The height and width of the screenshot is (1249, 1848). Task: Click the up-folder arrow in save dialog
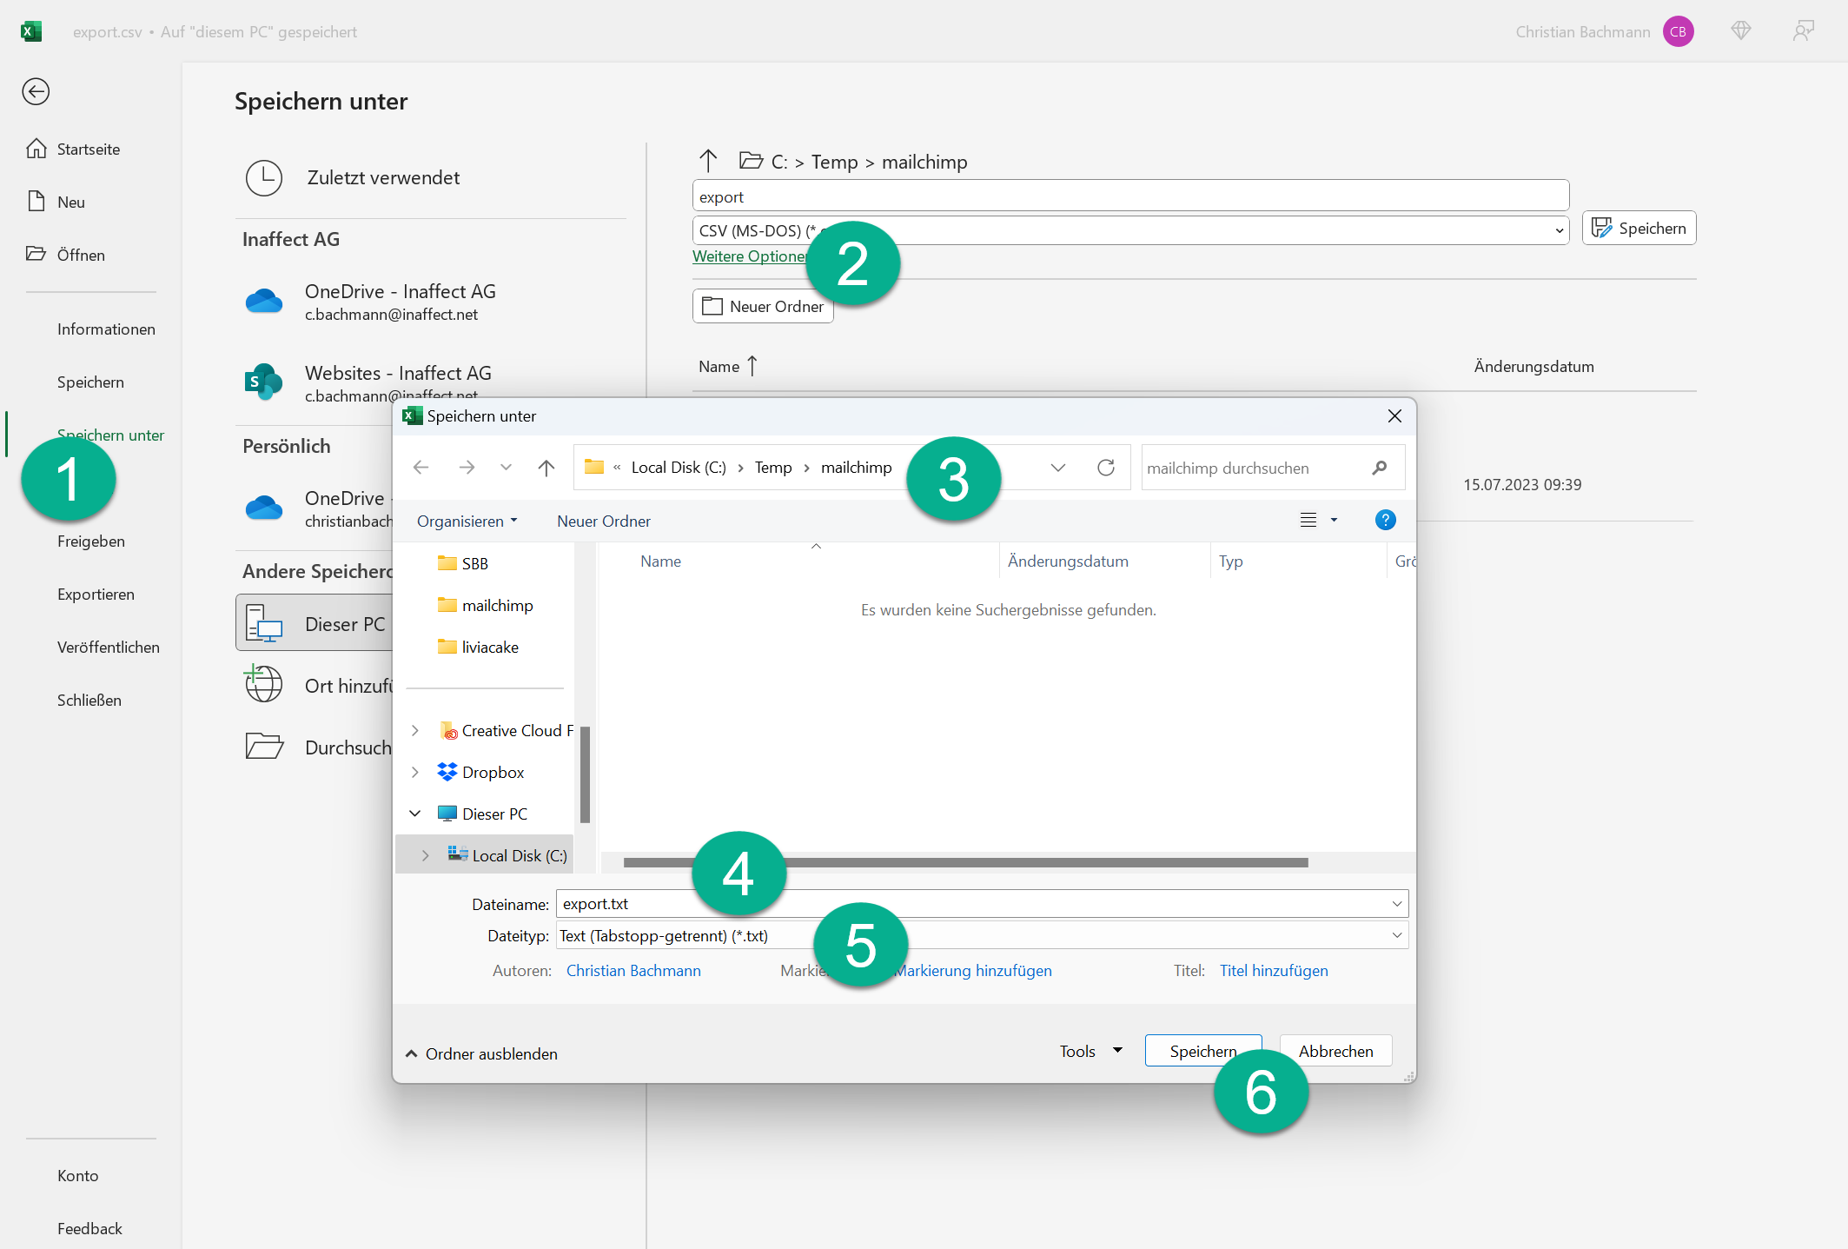546,468
